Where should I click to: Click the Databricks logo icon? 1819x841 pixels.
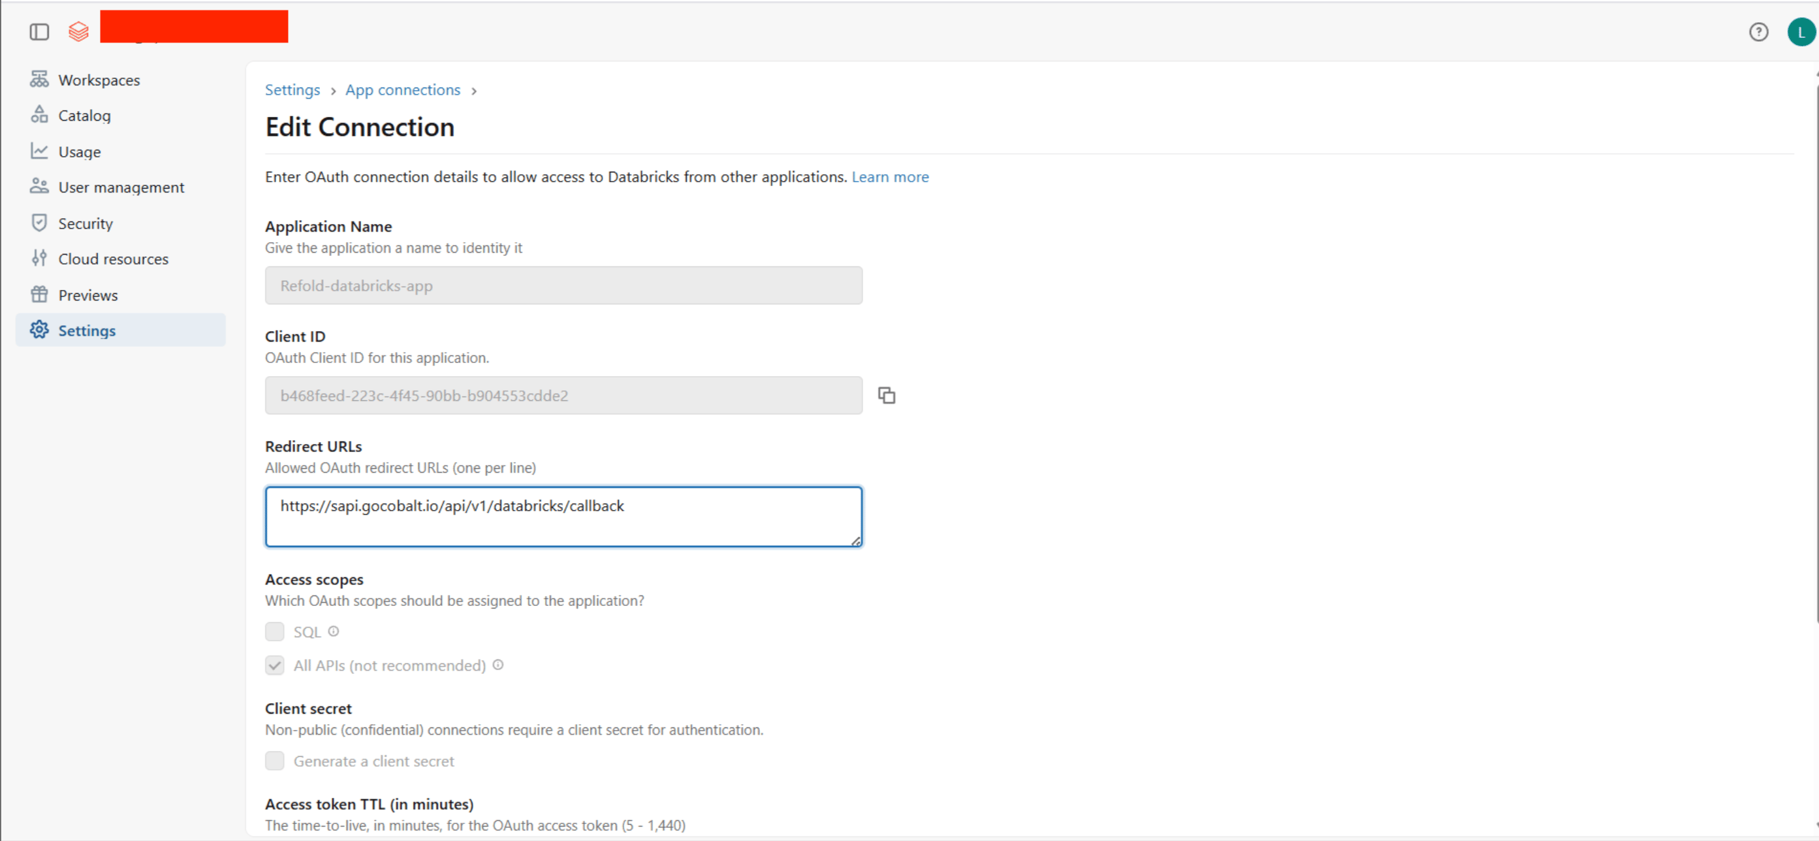[78, 32]
